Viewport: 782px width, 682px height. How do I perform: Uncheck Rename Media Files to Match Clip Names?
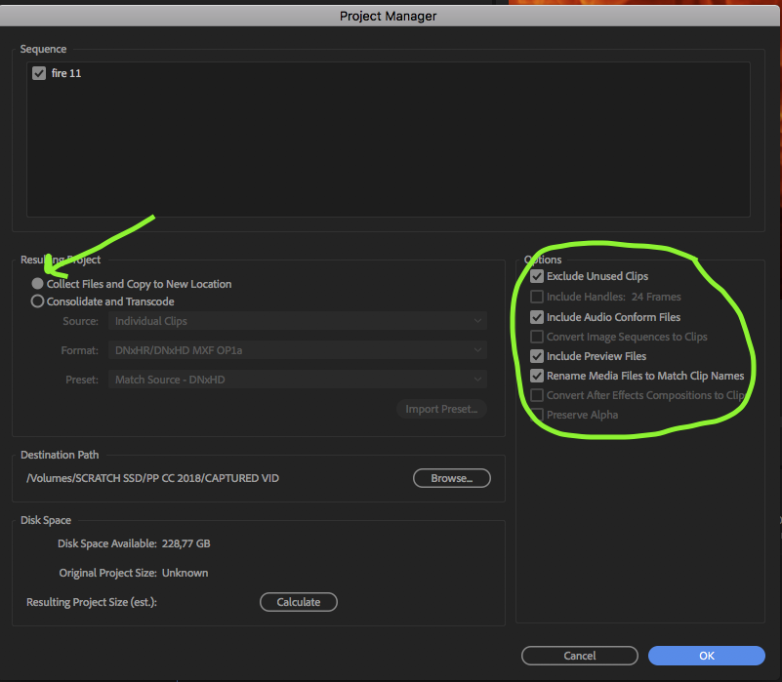pos(537,375)
